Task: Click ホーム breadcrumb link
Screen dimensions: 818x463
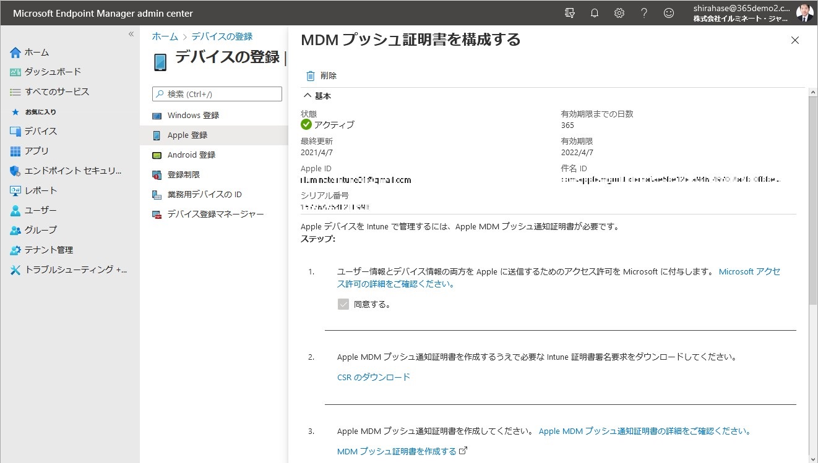Action: pyautogui.click(x=165, y=36)
